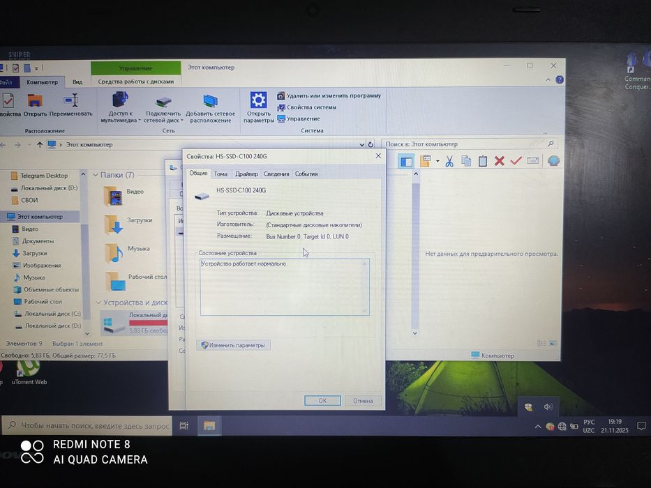Click the folder layout icon beside preview pane
This screenshot has height=488, width=651.
[x=425, y=161]
